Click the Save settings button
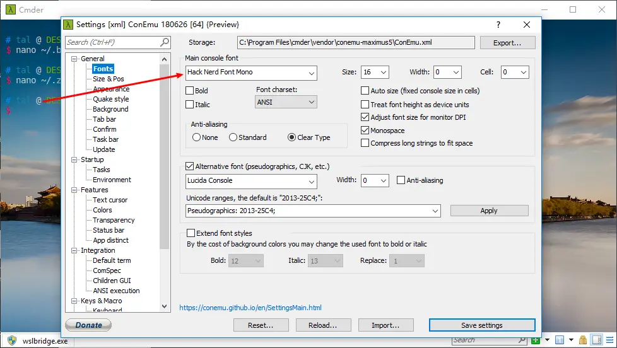 click(x=482, y=325)
